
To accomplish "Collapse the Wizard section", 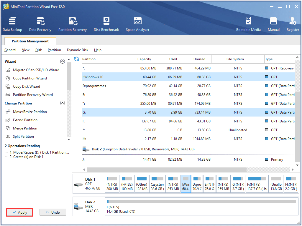I will tap(63, 61).
